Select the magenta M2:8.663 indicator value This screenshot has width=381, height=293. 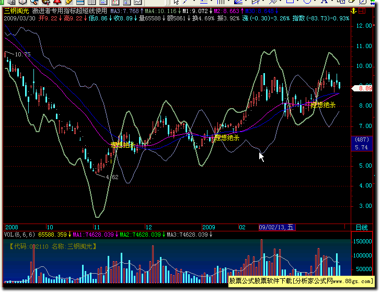click(x=226, y=11)
